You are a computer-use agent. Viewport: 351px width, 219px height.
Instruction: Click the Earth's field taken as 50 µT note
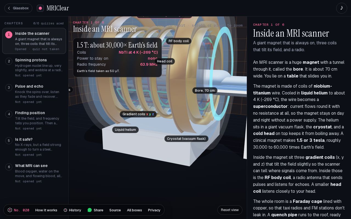pos(98,71)
